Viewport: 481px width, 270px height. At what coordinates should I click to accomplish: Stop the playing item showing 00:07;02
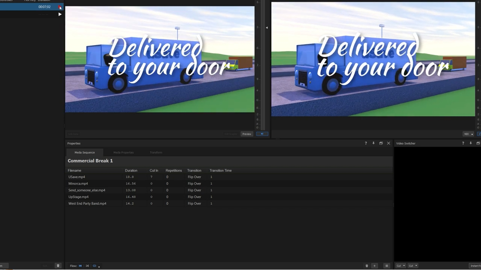pos(60,7)
